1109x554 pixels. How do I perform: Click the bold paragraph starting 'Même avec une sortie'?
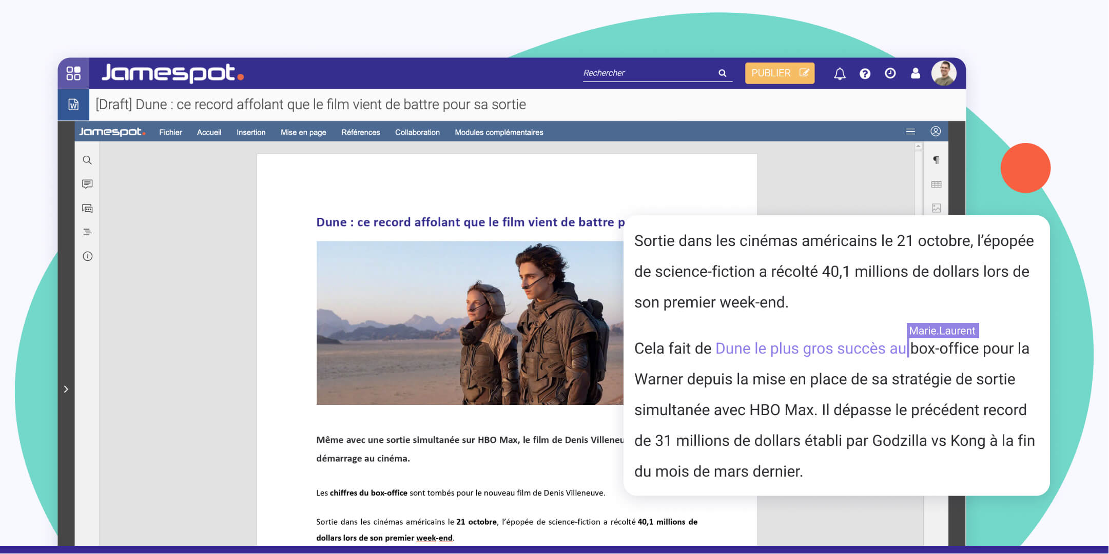(x=470, y=449)
